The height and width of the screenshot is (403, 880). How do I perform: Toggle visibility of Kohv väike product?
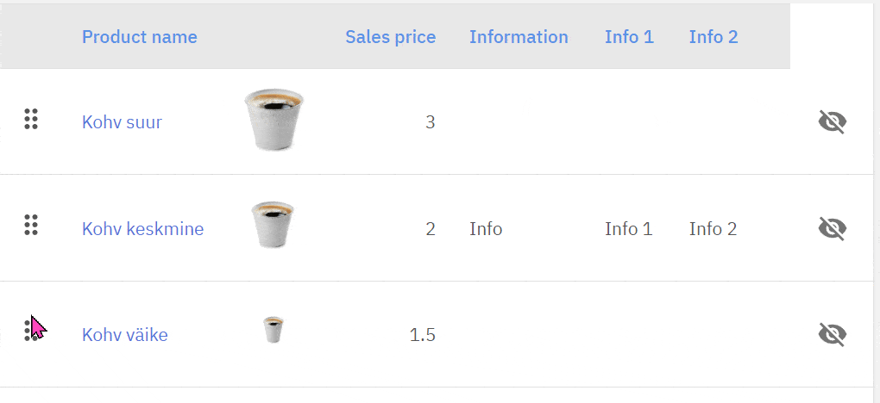832,334
